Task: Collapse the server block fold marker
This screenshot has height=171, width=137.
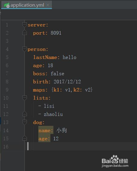Action: point(24,25)
